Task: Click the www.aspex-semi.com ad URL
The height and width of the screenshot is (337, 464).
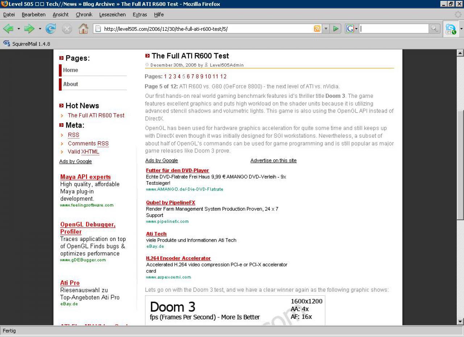Action: pos(168,277)
